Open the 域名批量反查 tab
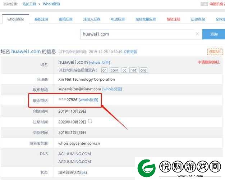Viewport: 225px width, 180px height. tap(146, 19)
